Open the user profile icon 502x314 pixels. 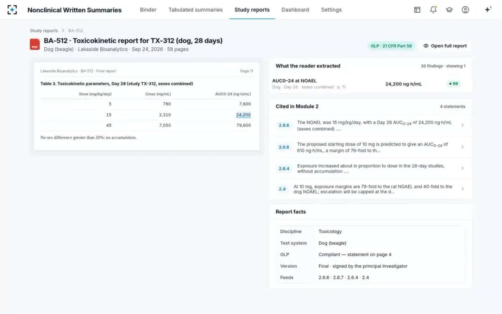(465, 10)
